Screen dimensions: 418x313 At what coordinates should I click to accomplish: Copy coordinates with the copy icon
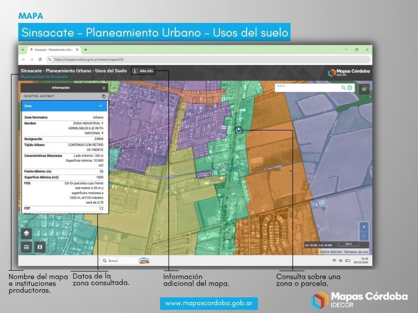103,96
